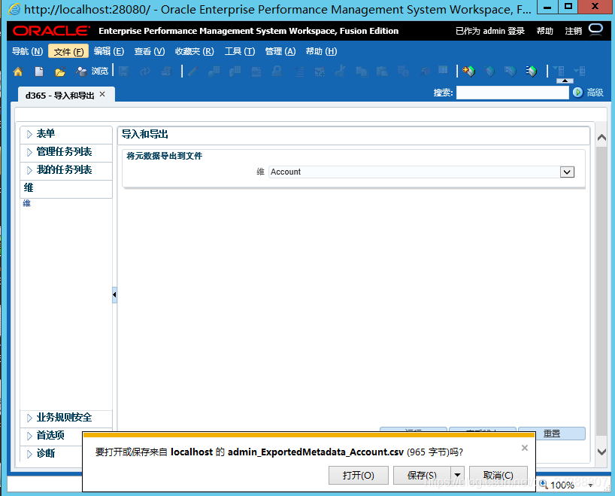Click the greyed-out ABC spelling icon

(256, 72)
